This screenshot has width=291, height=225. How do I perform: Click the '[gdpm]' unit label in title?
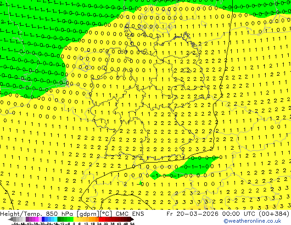(88, 214)
